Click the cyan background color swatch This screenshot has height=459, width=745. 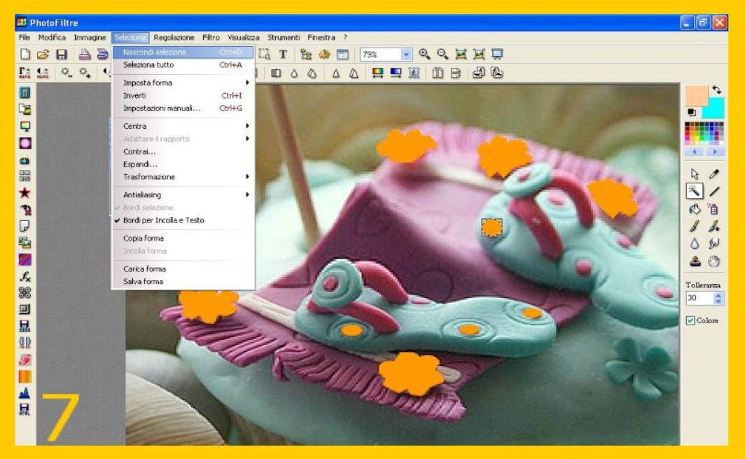[714, 109]
